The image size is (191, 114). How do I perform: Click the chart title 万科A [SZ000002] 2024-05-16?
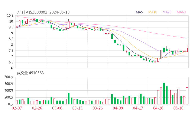point(43,12)
